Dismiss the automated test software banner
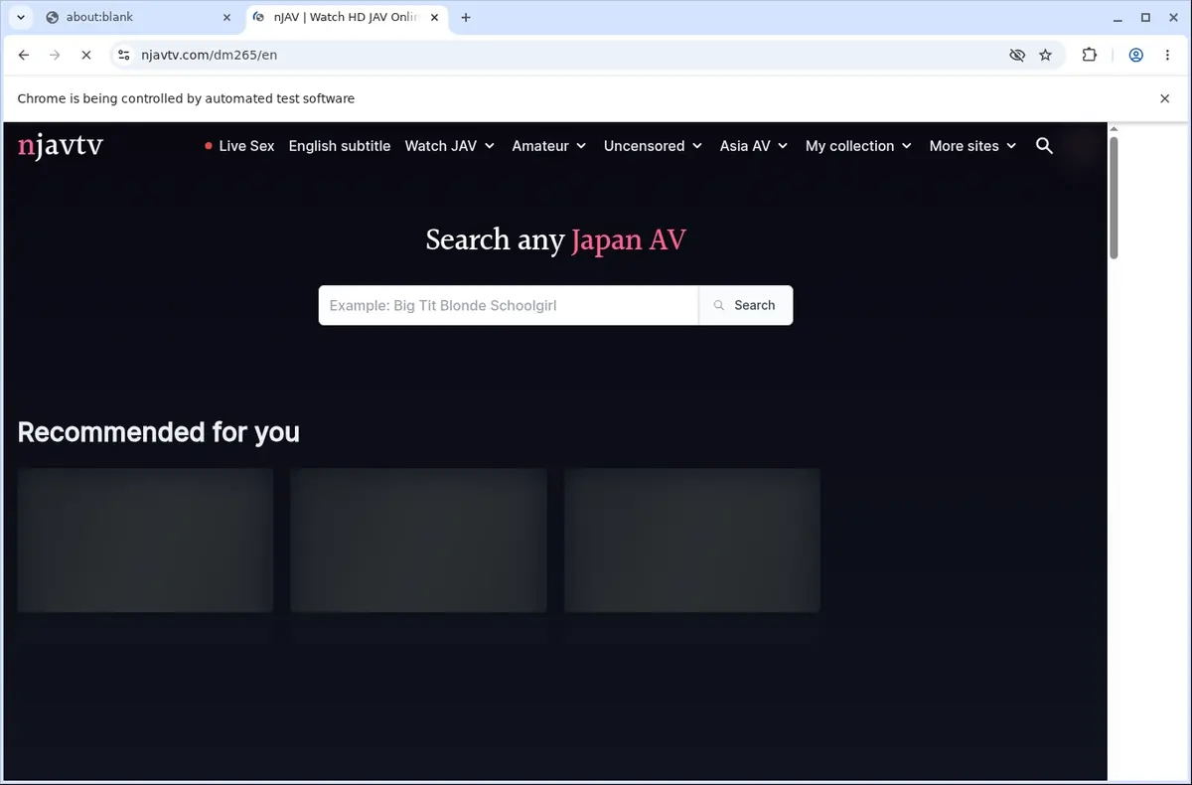Viewport: 1192px width, 785px height. tap(1165, 98)
